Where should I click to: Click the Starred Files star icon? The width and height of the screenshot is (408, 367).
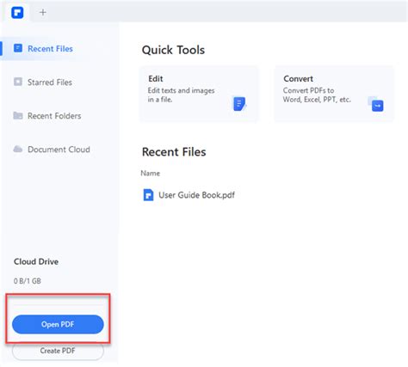[x=18, y=82]
